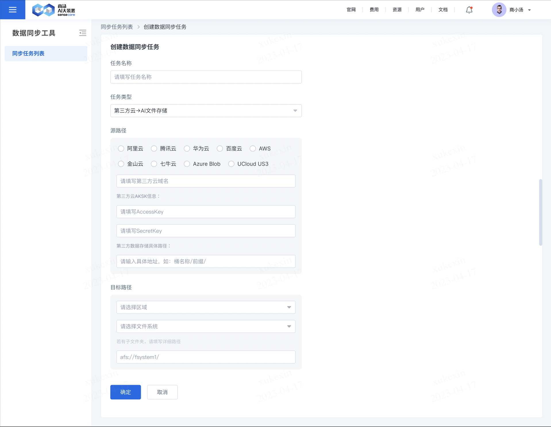Select the Azure Blob radio button
This screenshot has width=551, height=427.
pyautogui.click(x=187, y=164)
